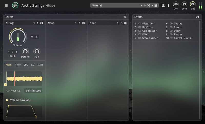The height and width of the screenshot is (124, 205).
Task: Enable the Bit Crush effect
Action: pos(140,27)
